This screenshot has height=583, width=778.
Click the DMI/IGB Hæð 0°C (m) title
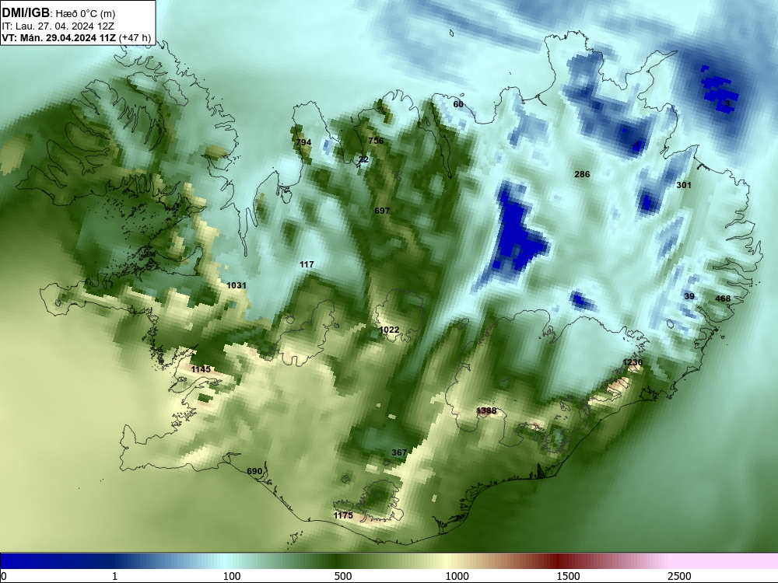click(x=58, y=13)
